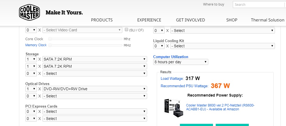Click the Where to buy link

(x=214, y=4)
